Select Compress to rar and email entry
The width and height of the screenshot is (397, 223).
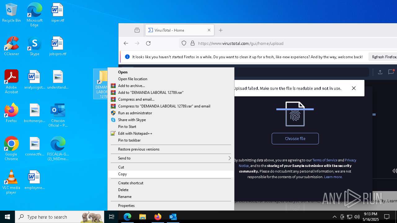tap(171, 106)
